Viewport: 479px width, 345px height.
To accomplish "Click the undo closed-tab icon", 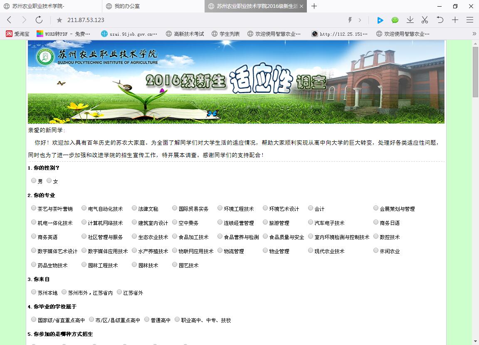I will pyautogui.click(x=440, y=20).
